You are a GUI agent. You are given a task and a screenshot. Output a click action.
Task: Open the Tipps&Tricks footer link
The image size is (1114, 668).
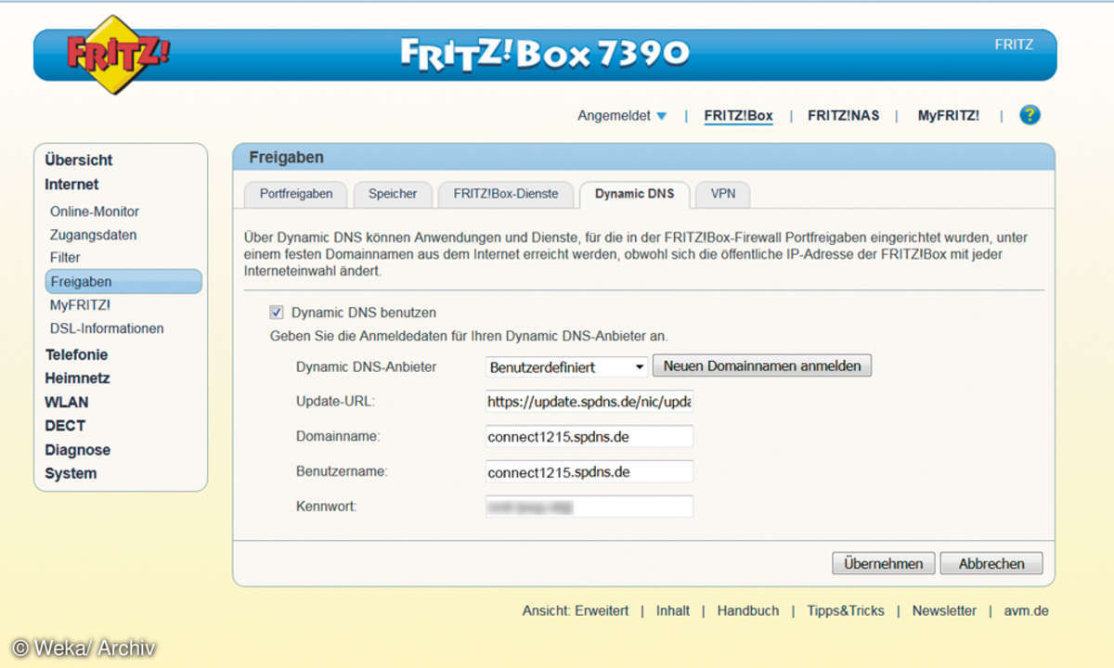coord(846,610)
